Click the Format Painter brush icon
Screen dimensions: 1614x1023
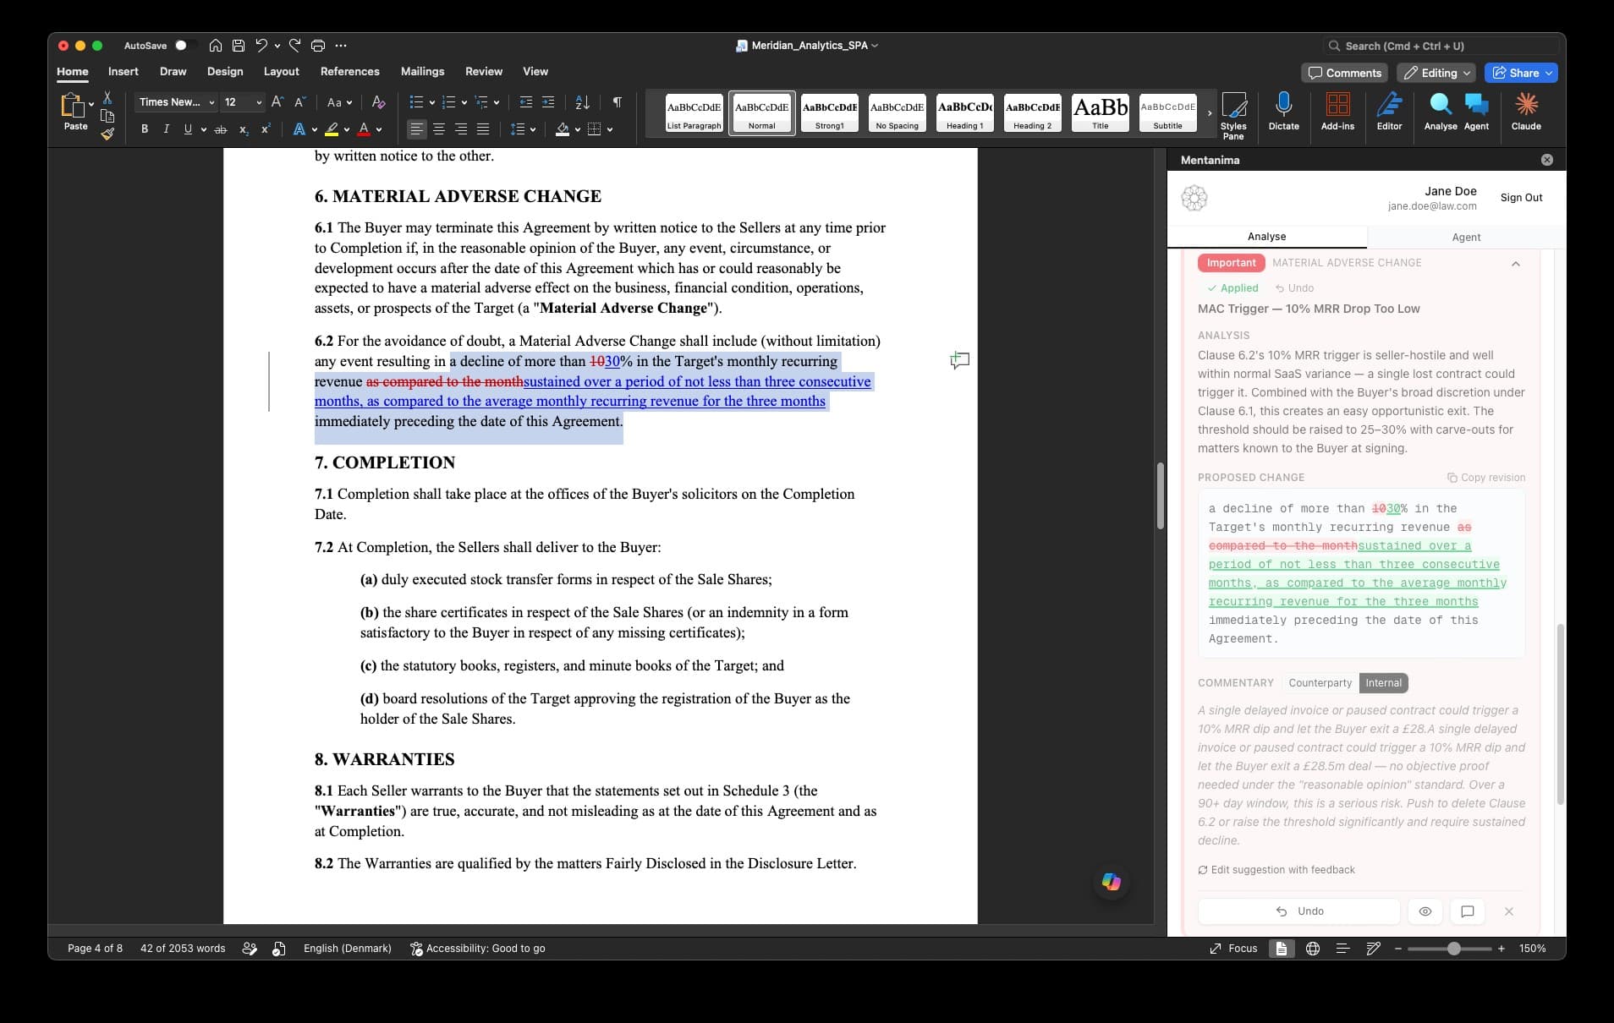107,133
